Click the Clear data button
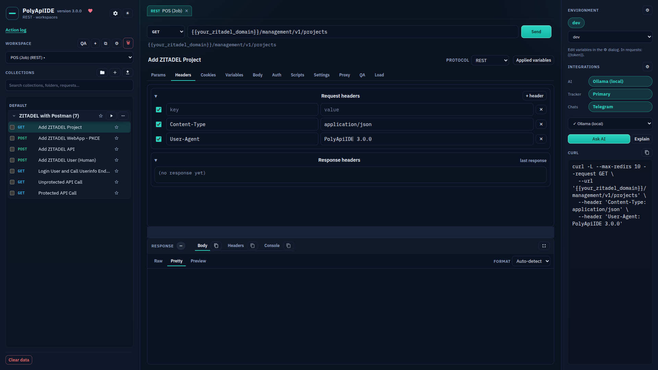The image size is (658, 370). 19,360
